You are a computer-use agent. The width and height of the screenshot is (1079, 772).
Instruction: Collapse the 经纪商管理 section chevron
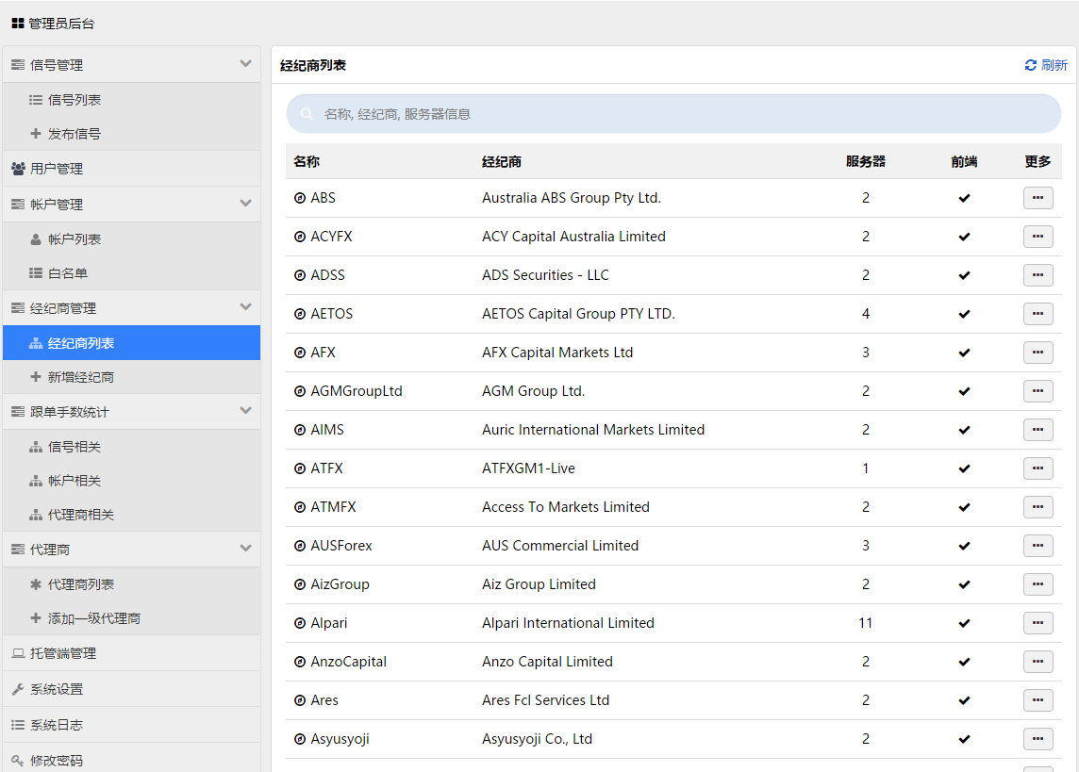tap(245, 307)
